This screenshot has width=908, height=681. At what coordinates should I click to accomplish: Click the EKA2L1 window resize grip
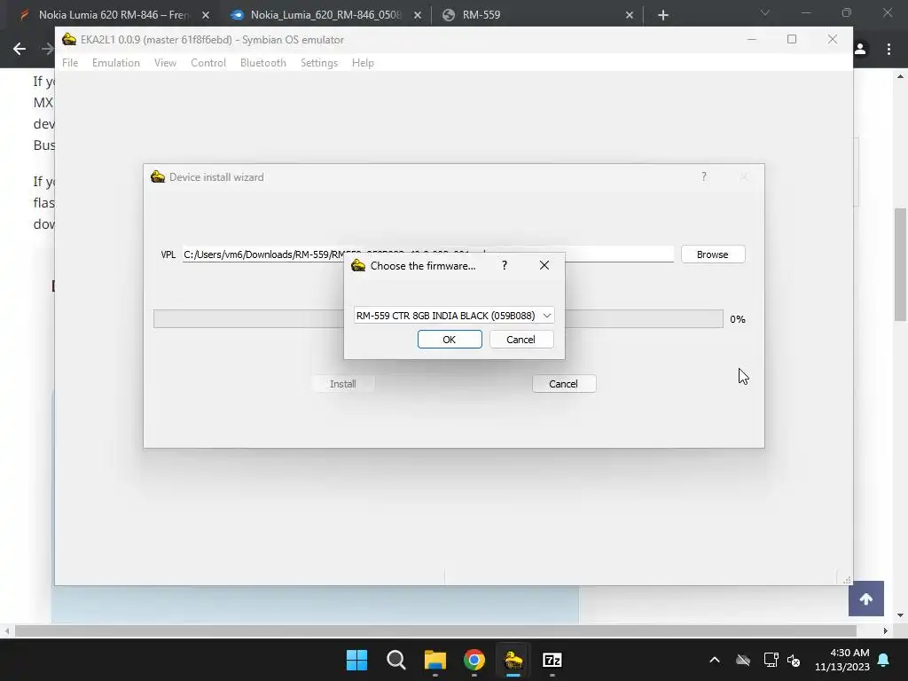(847, 580)
